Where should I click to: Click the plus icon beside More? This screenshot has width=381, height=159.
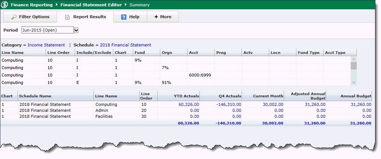[x=156, y=17]
